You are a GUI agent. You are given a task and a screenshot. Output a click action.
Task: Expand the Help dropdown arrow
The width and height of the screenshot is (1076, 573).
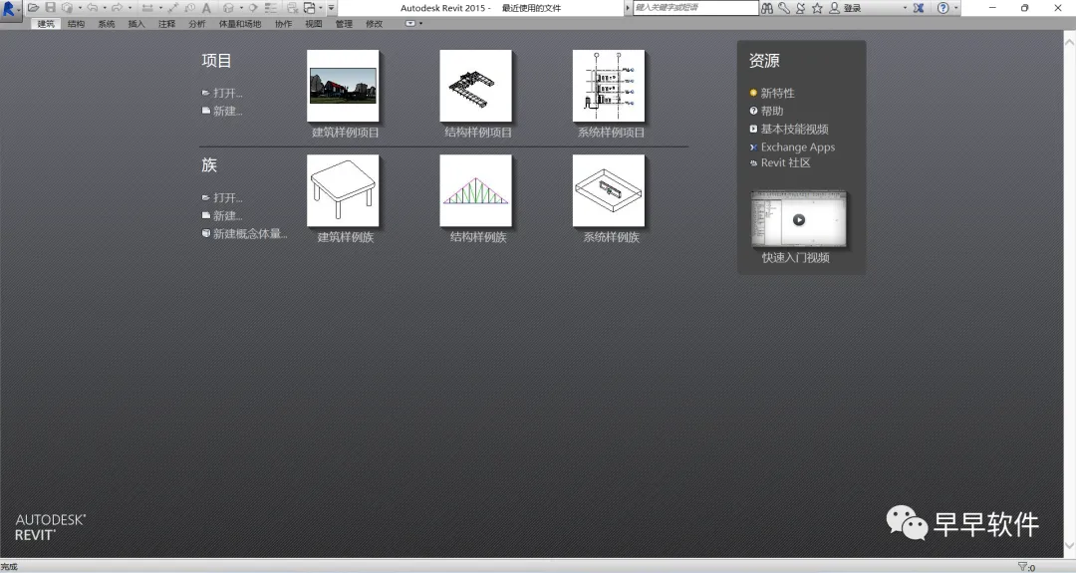pyautogui.click(x=955, y=8)
